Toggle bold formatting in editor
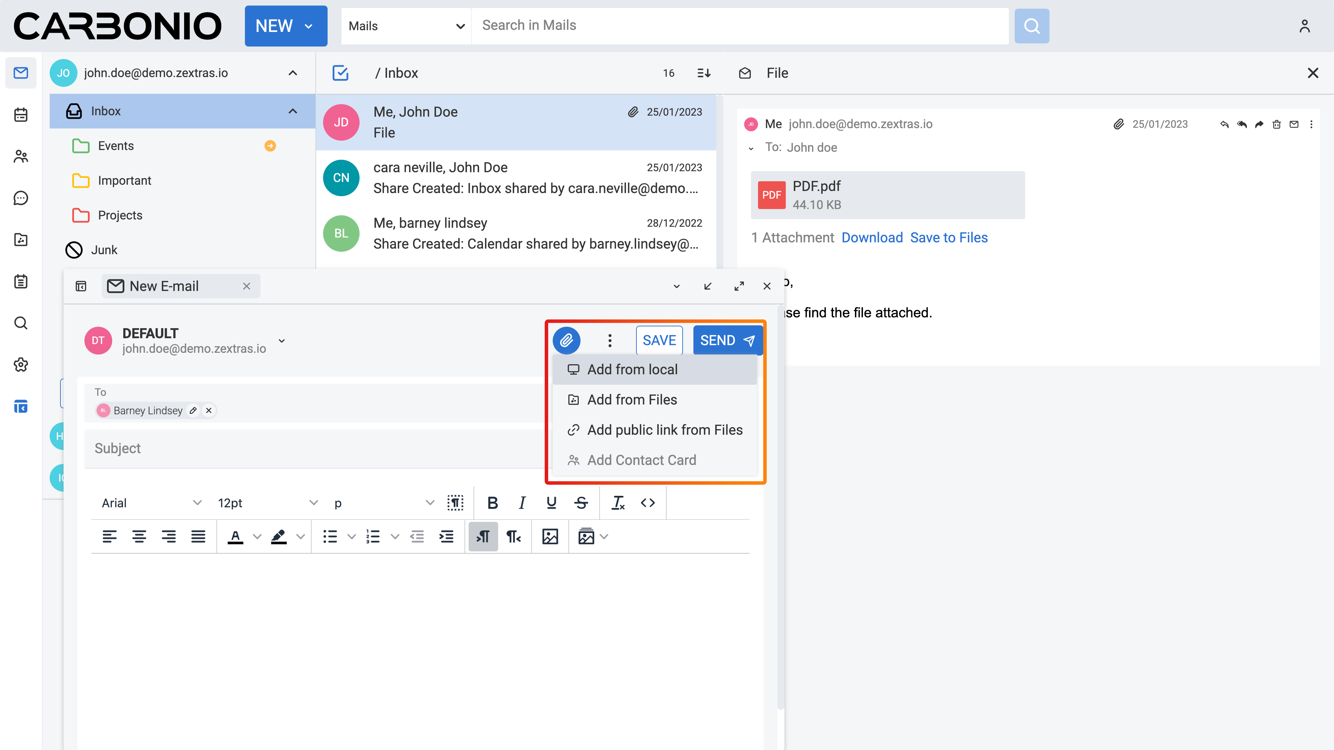Viewport: 1334px width, 750px height. click(x=493, y=502)
